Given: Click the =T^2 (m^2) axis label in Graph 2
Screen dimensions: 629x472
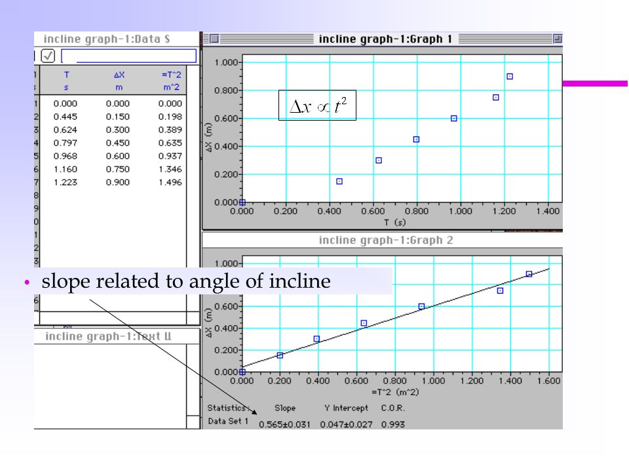Looking at the screenshot, I should (395, 392).
